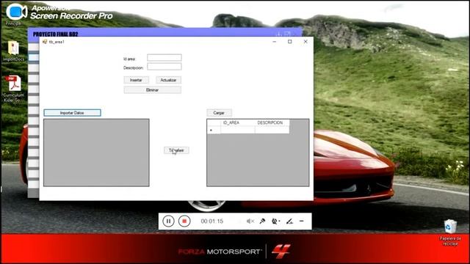This screenshot has width=470, height=264.
Task: Click the Insertar button
Action: point(136,80)
